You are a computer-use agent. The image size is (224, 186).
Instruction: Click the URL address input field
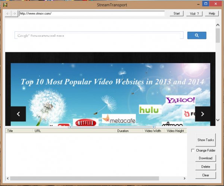[92, 13]
